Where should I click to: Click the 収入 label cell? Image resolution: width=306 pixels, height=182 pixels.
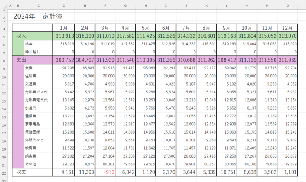point(21,36)
